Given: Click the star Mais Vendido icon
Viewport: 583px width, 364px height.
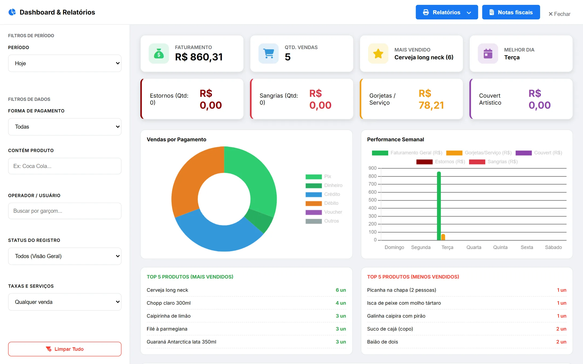Looking at the screenshot, I should (378, 53).
